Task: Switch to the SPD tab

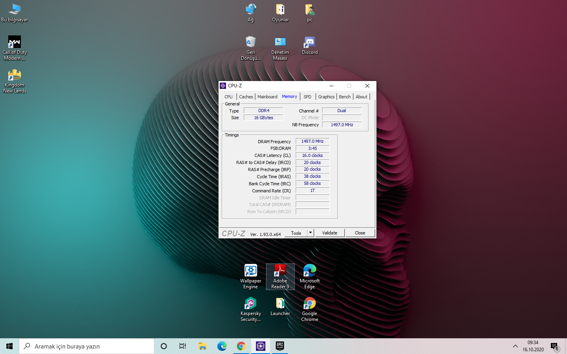Action: coord(308,97)
